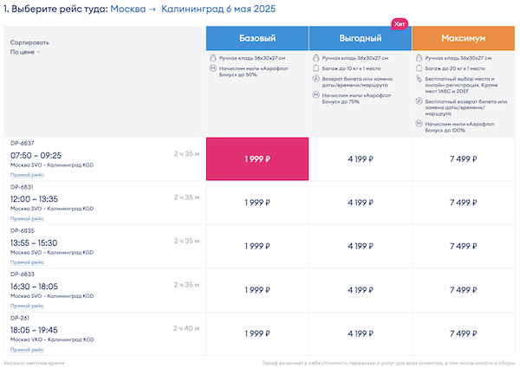Select the Базовый tariff column header
This screenshot has width=520, height=368.
tap(257, 39)
